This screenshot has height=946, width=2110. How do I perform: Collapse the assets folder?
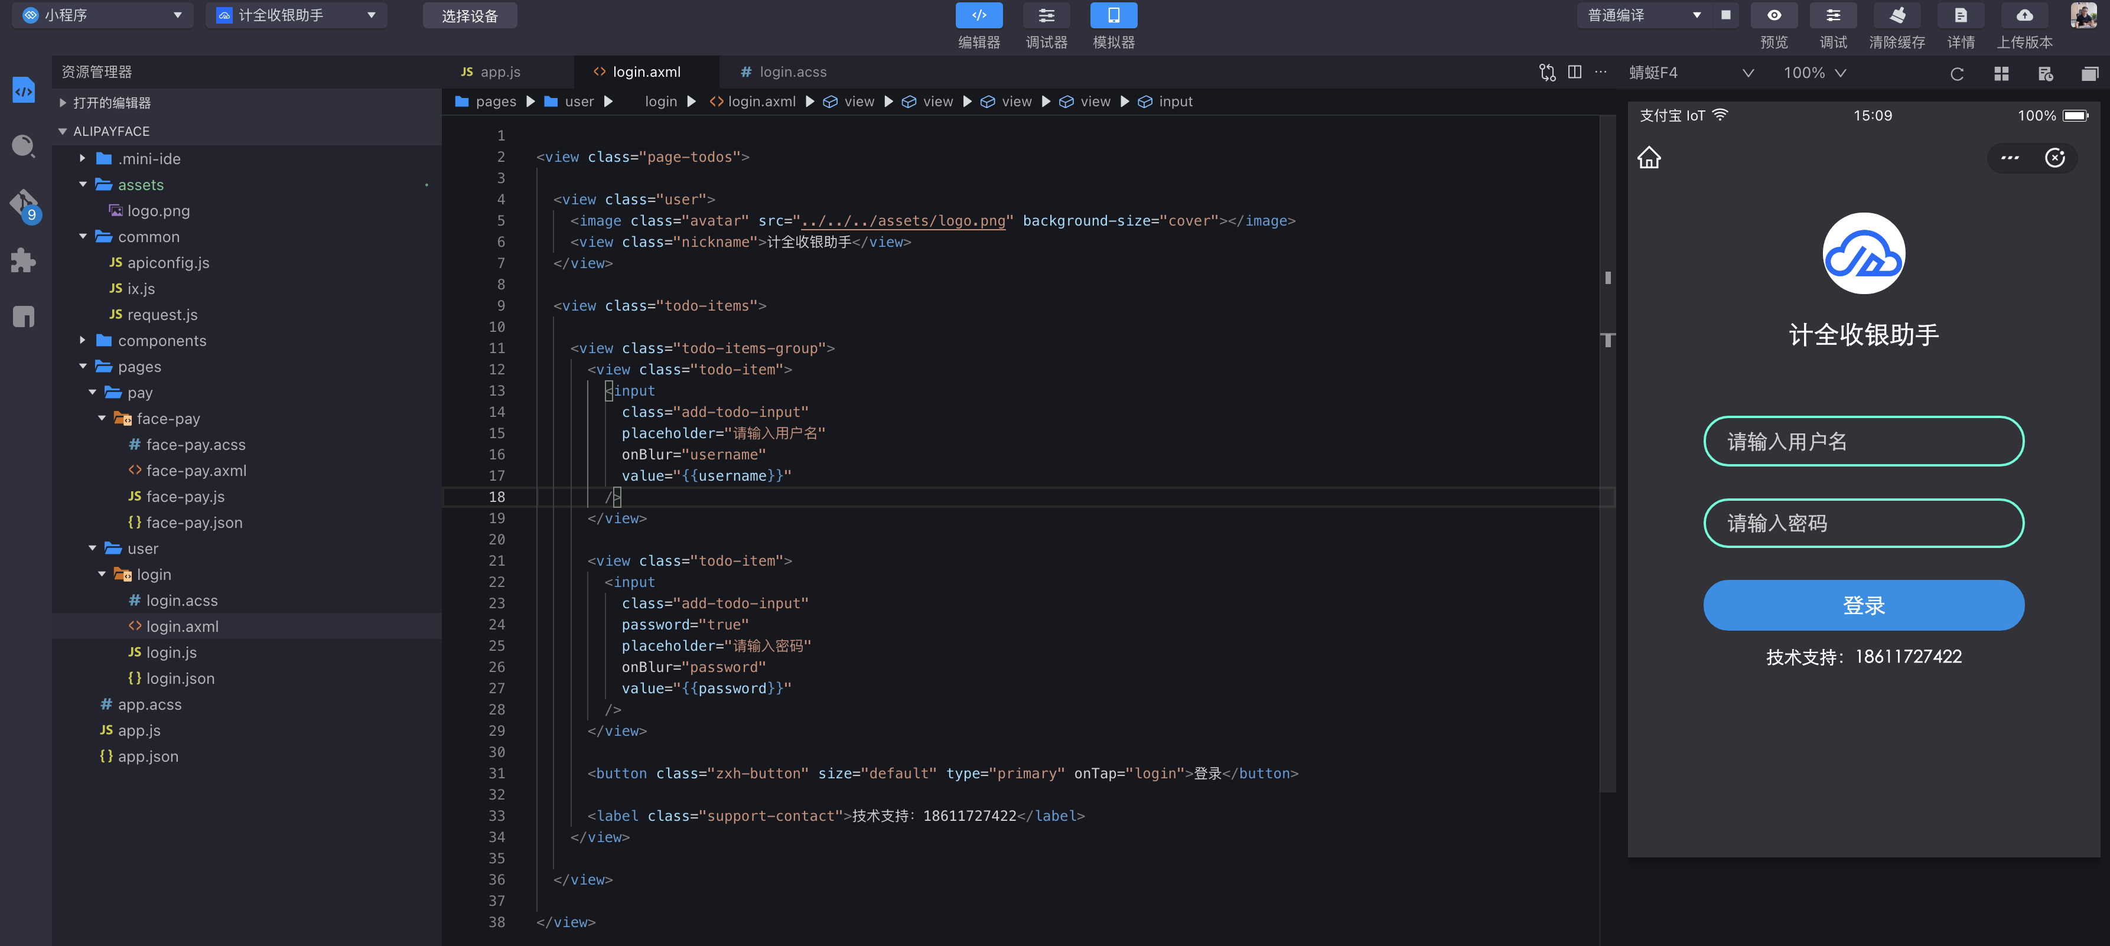141,185
